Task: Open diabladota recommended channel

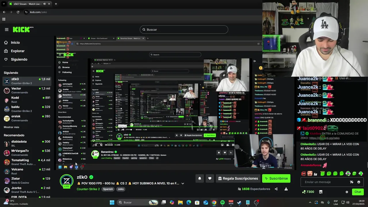Action: coord(27,143)
